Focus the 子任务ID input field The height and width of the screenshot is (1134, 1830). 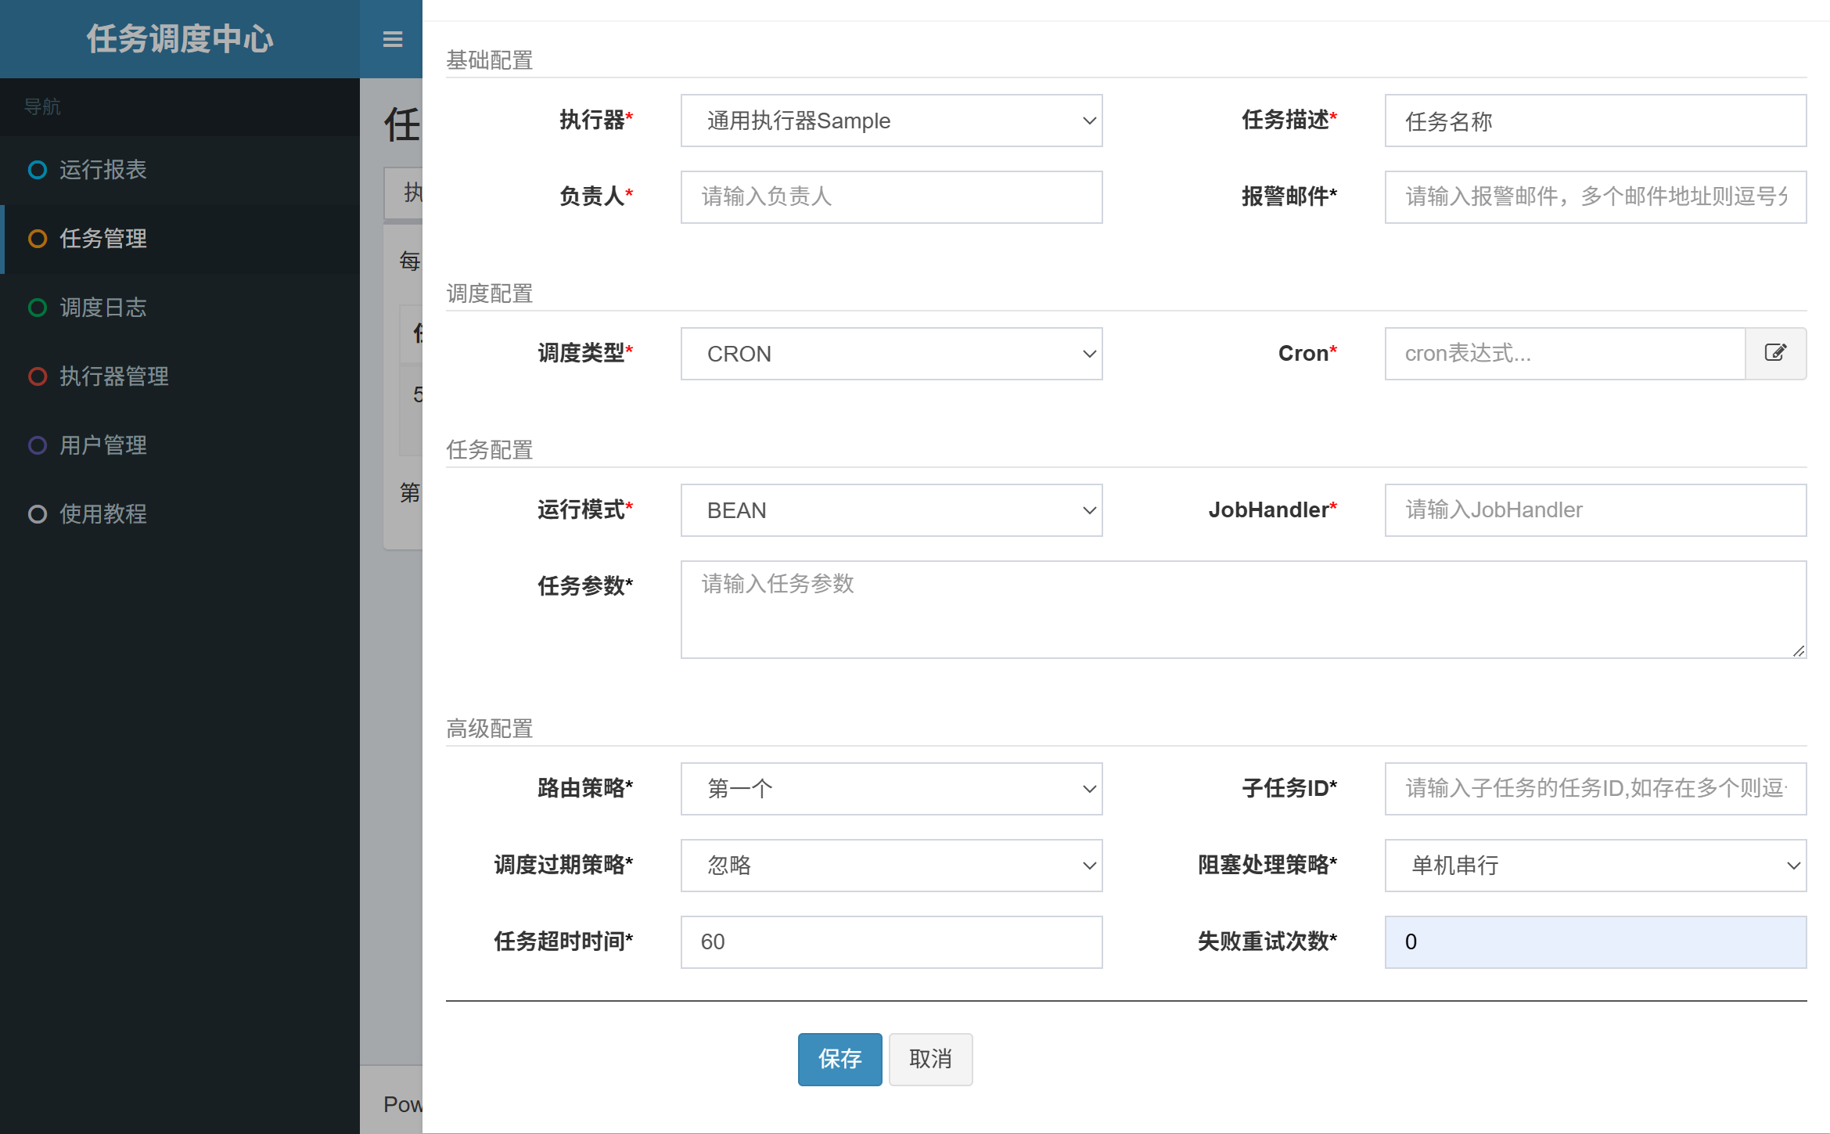coord(1595,789)
